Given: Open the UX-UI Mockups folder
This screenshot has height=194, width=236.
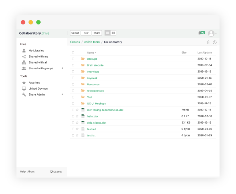Looking at the screenshot, I should coord(96,104).
